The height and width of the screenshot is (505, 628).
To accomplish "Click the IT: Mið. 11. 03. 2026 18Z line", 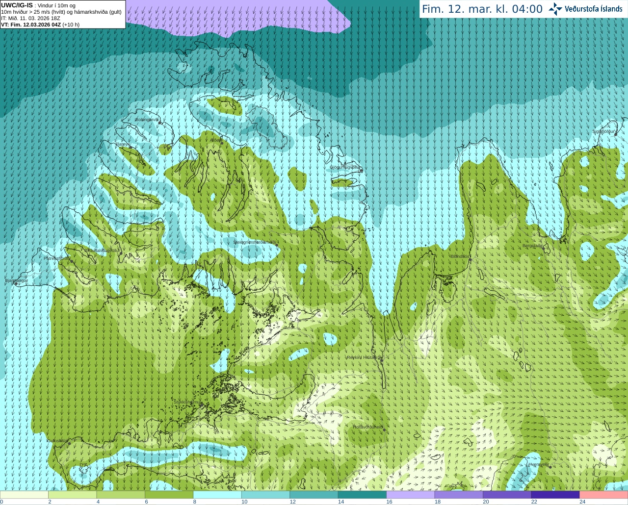I will coord(30,18).
